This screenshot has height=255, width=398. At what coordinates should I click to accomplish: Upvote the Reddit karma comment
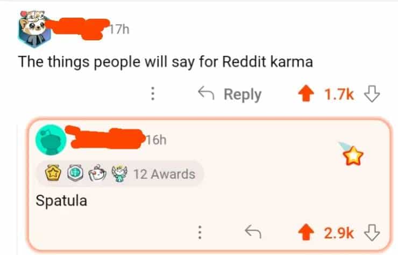point(306,93)
